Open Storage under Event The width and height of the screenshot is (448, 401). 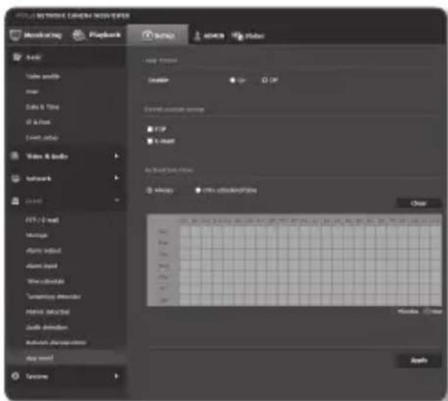37,235
